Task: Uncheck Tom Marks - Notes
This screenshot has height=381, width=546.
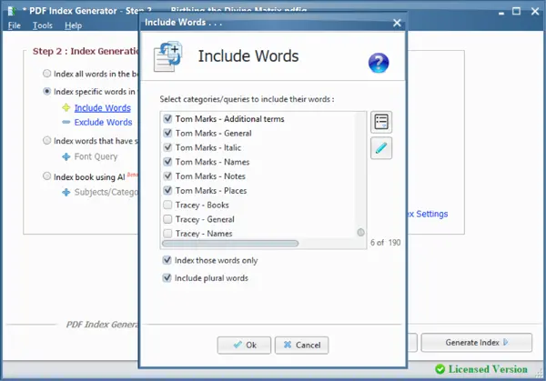Action: 167,175
